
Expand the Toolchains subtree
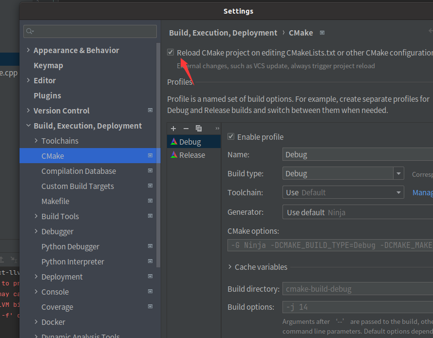[36, 141]
